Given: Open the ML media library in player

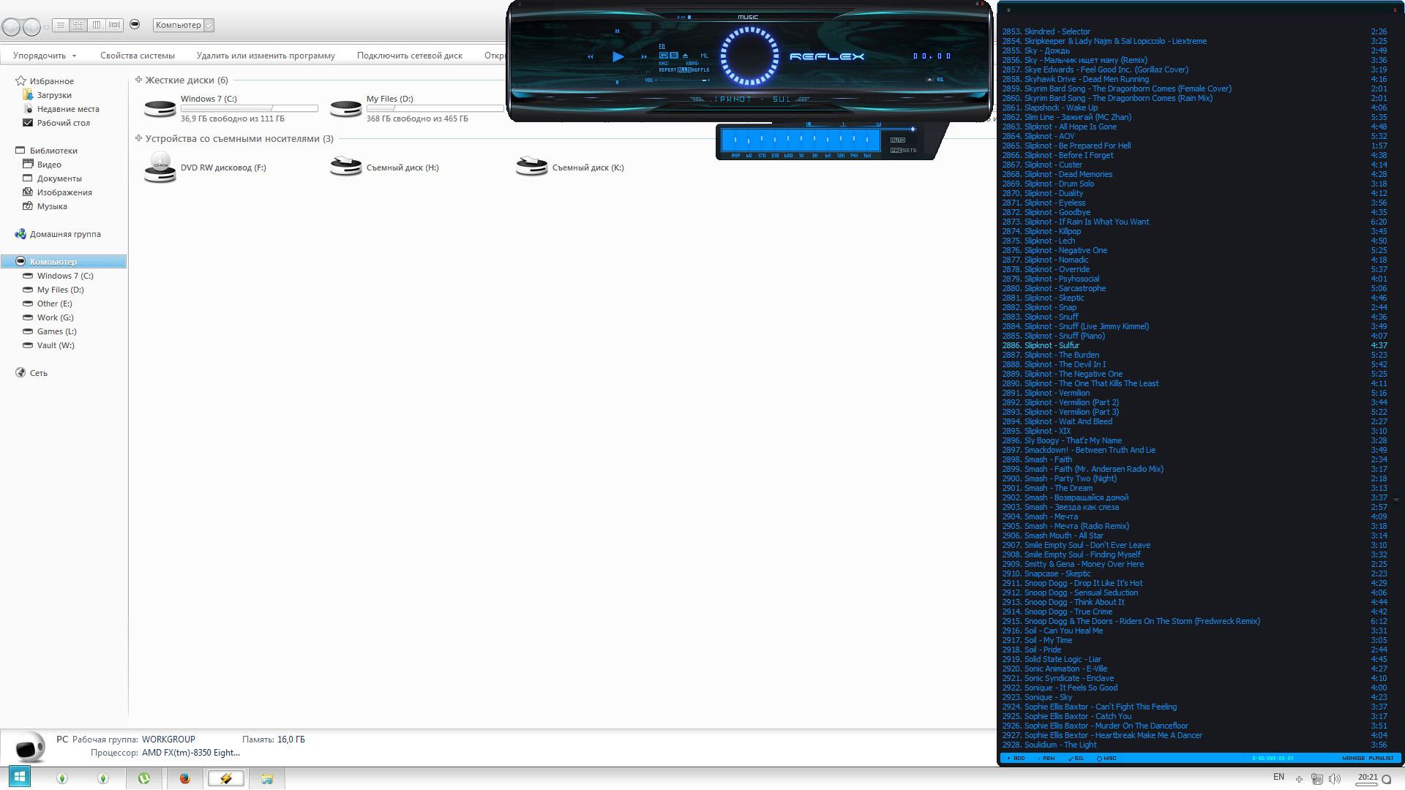Looking at the screenshot, I should point(704,56).
